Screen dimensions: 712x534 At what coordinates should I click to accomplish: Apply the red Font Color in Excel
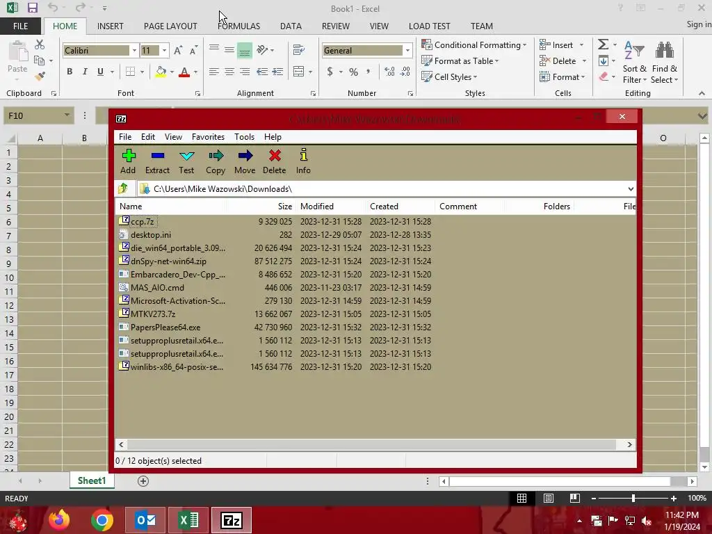click(x=184, y=72)
